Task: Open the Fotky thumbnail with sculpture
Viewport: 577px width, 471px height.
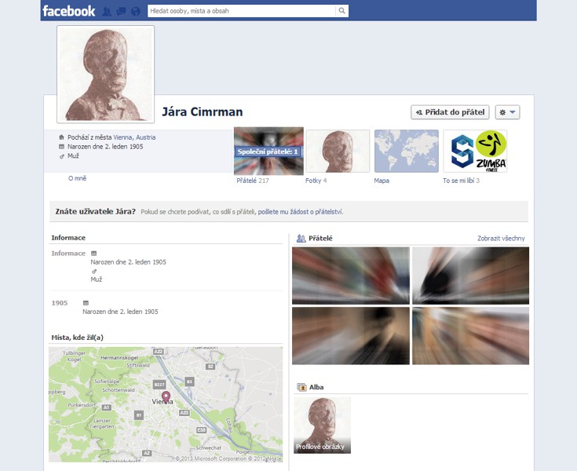Action: (x=338, y=151)
